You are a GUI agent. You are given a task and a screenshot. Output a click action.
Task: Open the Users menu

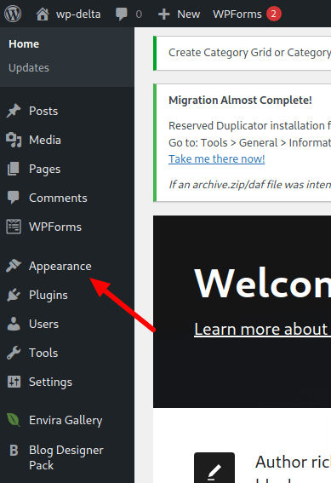click(x=43, y=324)
